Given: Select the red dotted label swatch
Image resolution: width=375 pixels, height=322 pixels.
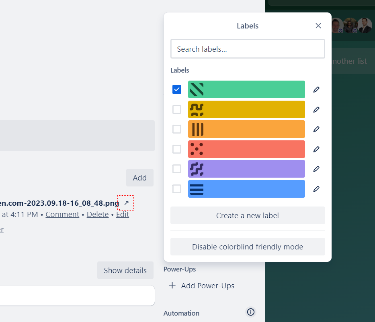Looking at the screenshot, I should tap(246, 149).
